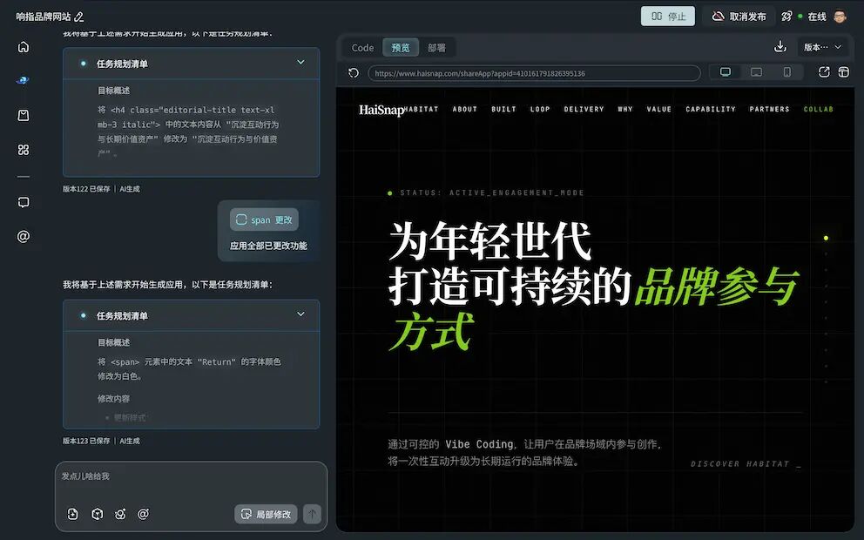Viewport: 864px width, 540px height.
Task: Open DELIVERY nav link in preview
Action: point(584,109)
